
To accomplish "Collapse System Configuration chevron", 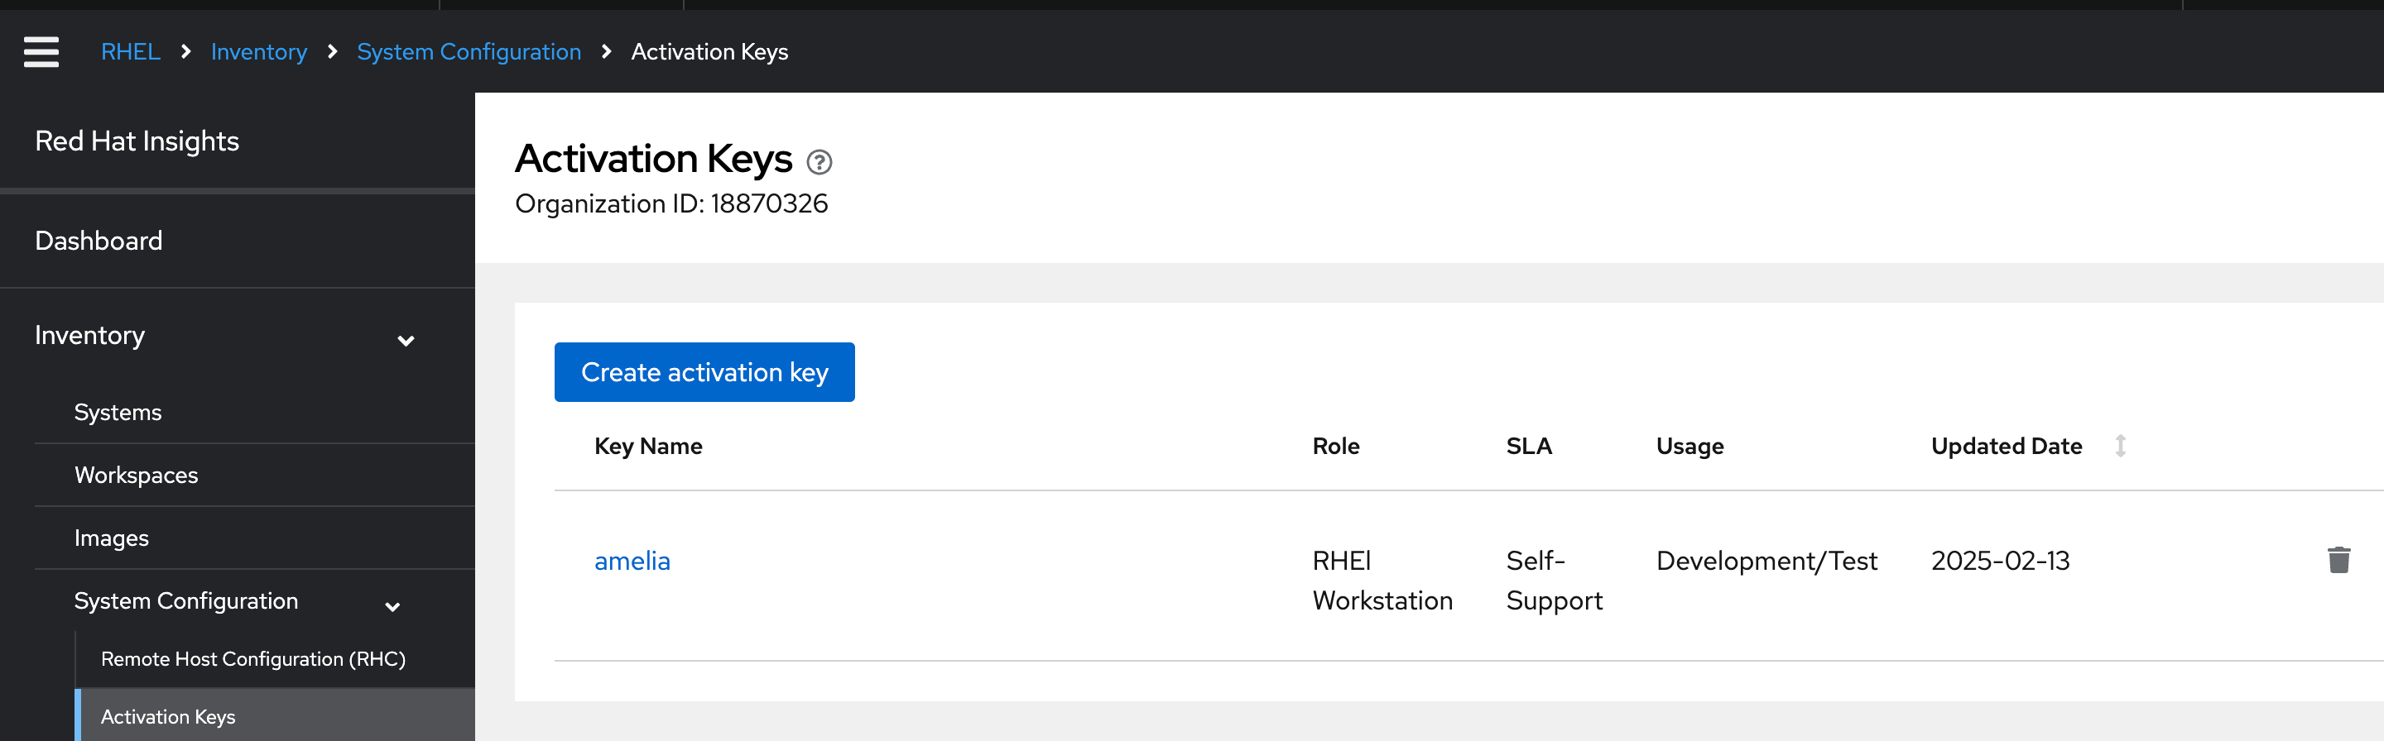I will 392,607.
